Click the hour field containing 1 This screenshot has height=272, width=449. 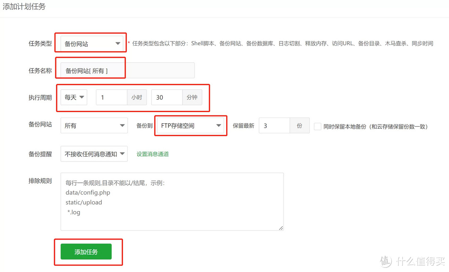point(112,97)
